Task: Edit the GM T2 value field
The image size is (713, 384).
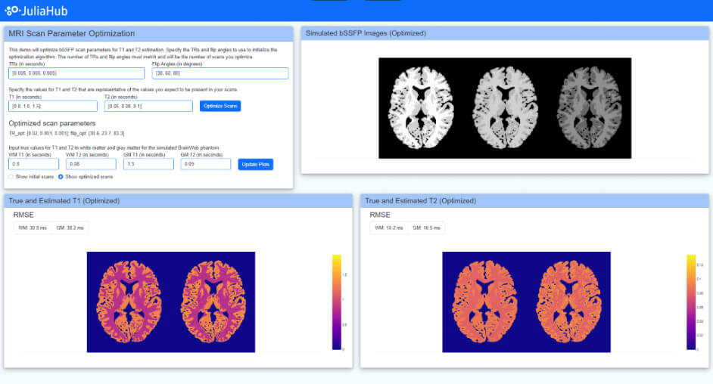Action: [x=206, y=164]
